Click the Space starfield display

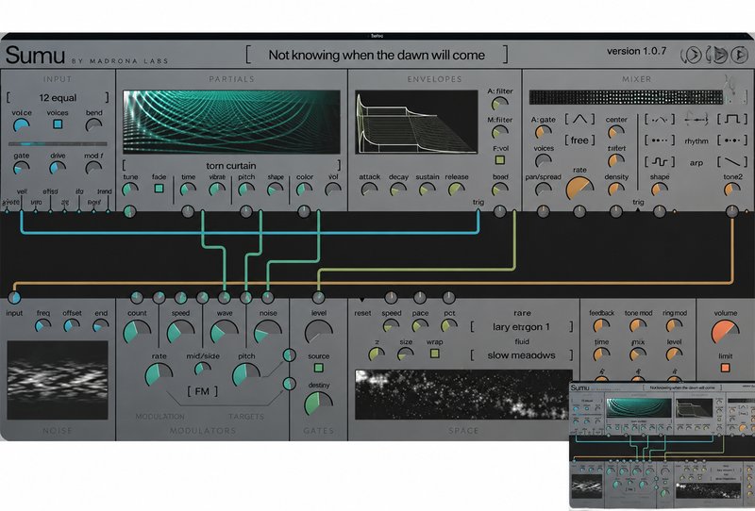coord(463,394)
